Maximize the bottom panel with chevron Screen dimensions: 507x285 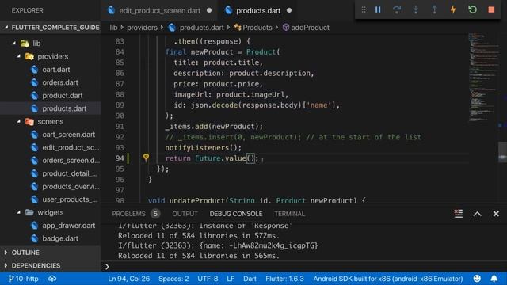click(477, 214)
